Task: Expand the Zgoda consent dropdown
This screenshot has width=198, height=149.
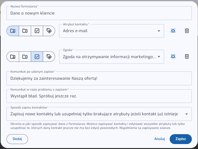Action: tap(111, 57)
